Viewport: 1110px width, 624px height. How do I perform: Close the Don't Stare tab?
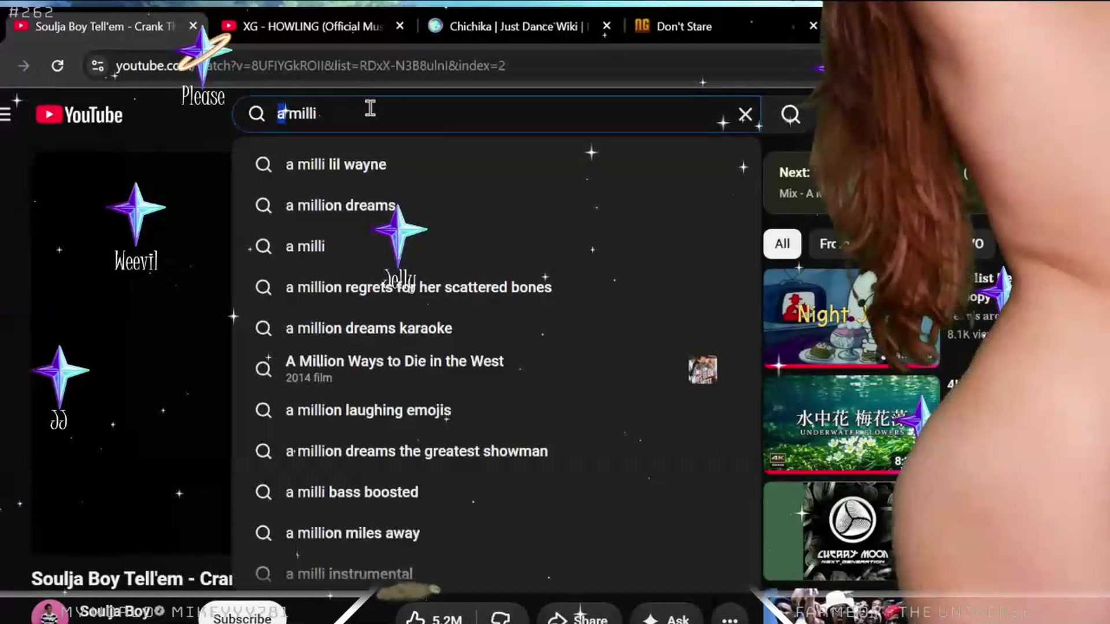pos(813,26)
